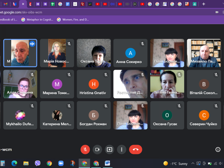The image size is (224, 168).
Task: Click the camera indicator in address bar
Action: click(217, 12)
